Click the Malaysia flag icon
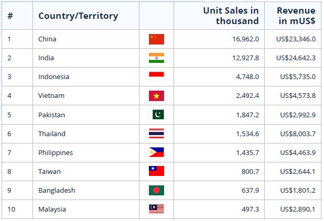The width and height of the screenshot is (324, 221). click(x=156, y=209)
